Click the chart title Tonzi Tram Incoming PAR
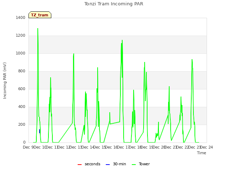This screenshot has width=228, height=171. tap(114, 4)
